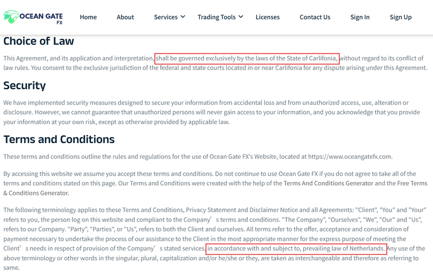Click the Sign Up link

tap(401, 17)
